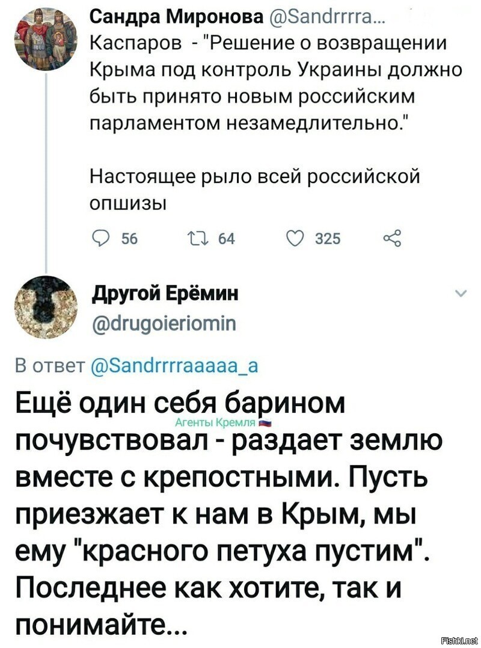Like the tweet with heart icon
Image resolution: width=481 pixels, height=648 pixels.
295,238
